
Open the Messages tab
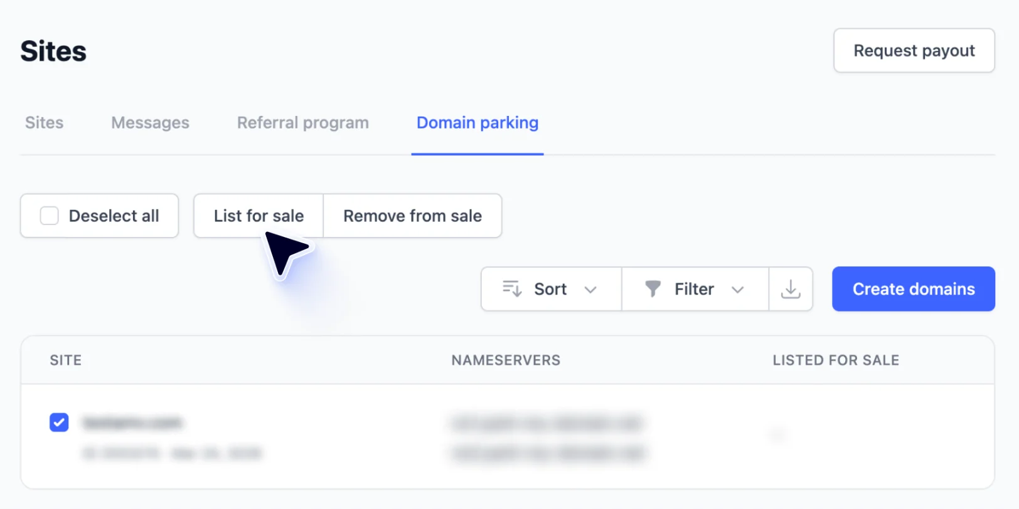(150, 123)
